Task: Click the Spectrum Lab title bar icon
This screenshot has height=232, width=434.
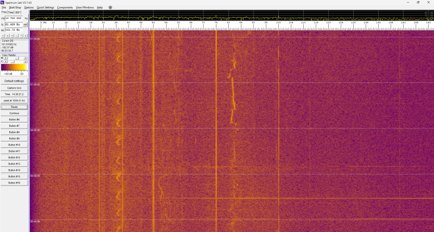Action: [2, 3]
